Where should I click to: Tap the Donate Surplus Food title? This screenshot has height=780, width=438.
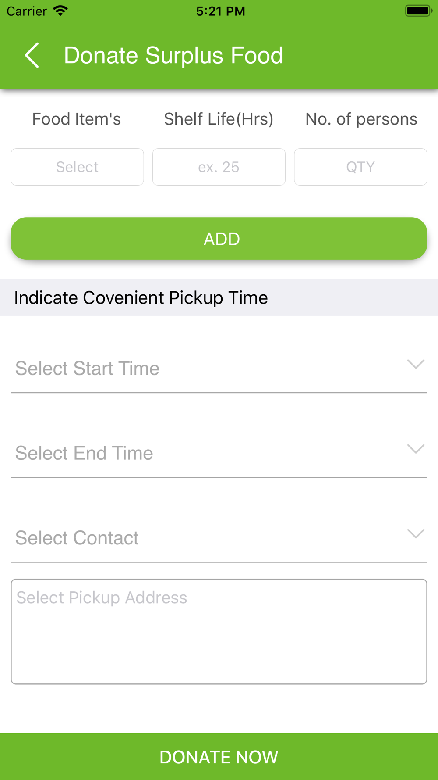point(173,55)
